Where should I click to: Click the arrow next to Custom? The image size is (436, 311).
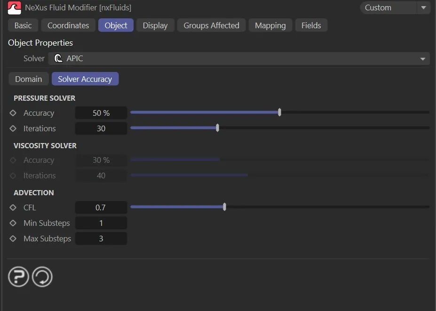click(423, 8)
